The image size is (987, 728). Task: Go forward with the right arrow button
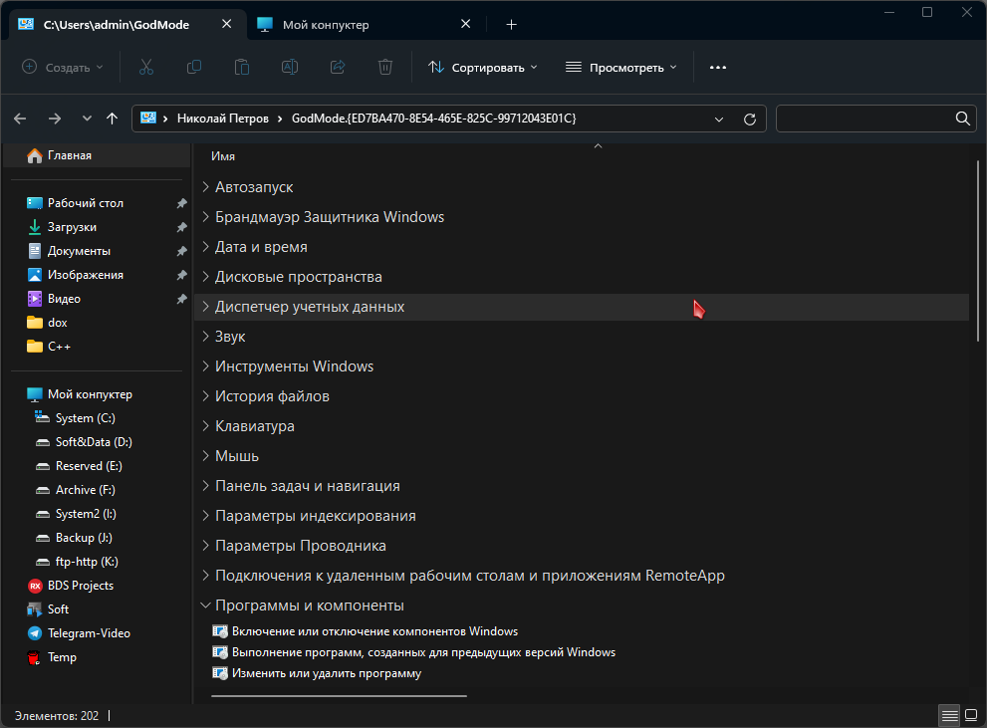pos(55,119)
